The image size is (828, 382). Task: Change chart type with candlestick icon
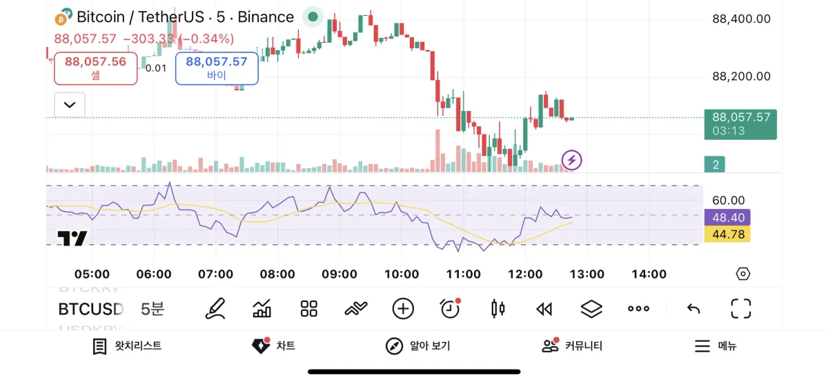(497, 308)
